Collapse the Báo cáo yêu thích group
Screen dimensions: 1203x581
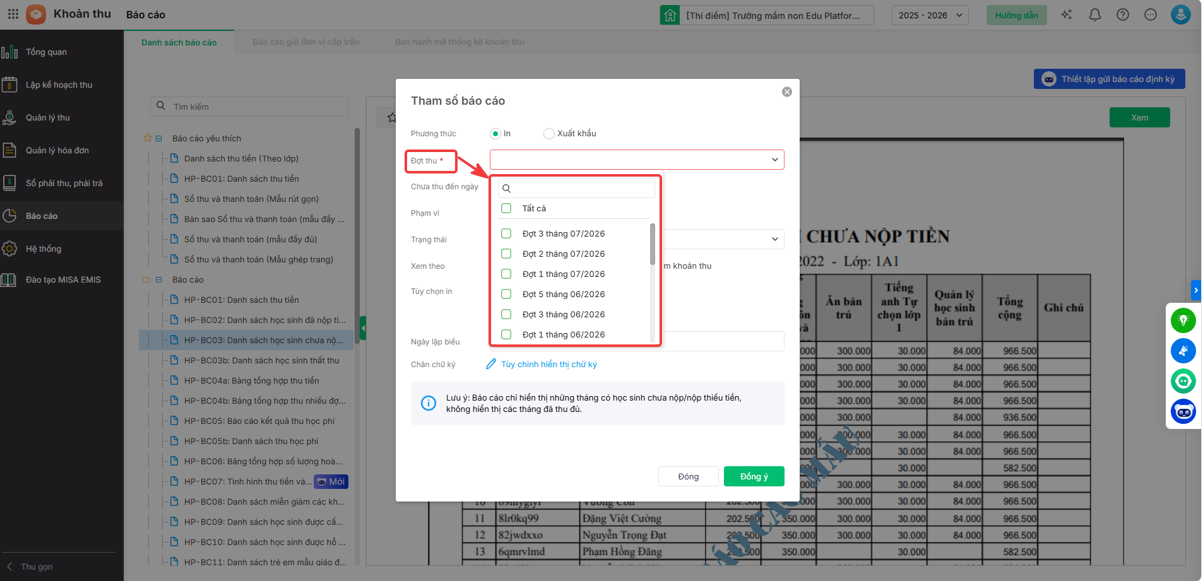point(159,138)
